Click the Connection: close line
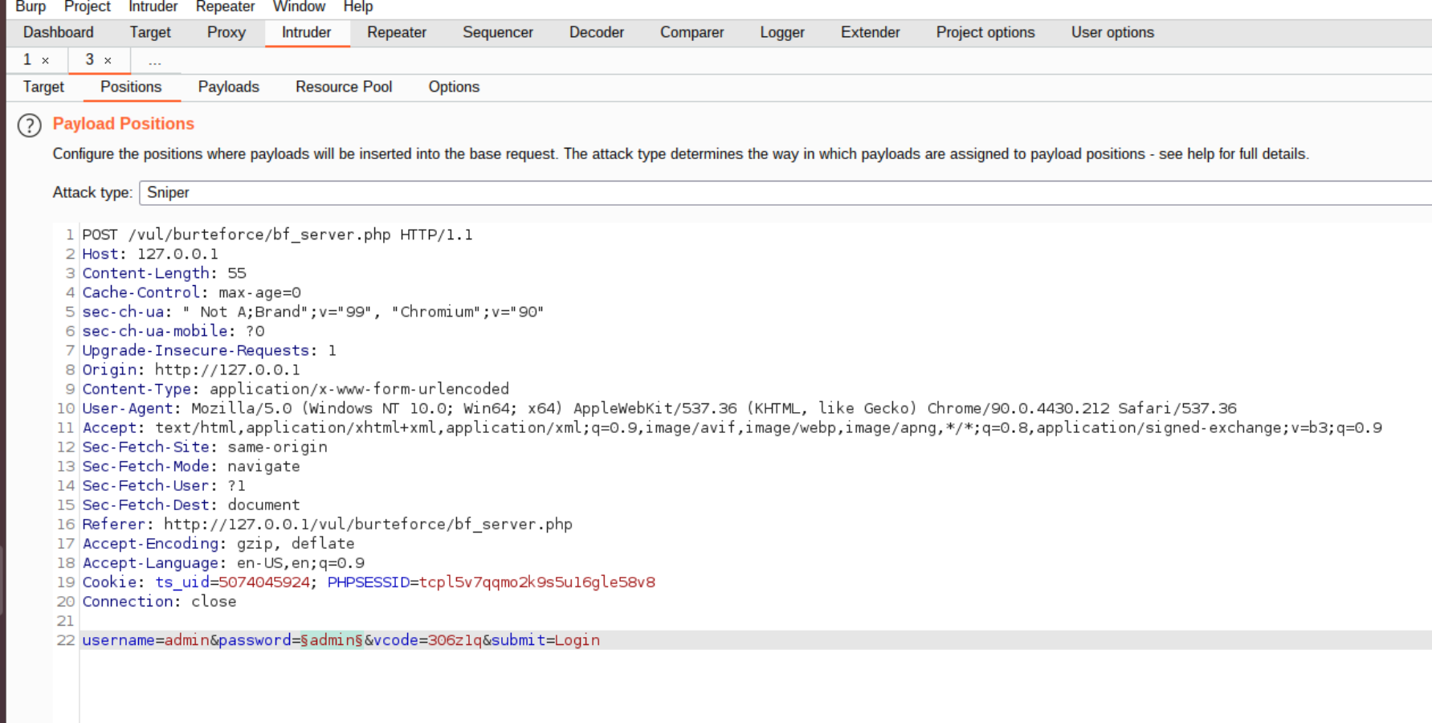This screenshot has height=723, width=1432. 159,601
